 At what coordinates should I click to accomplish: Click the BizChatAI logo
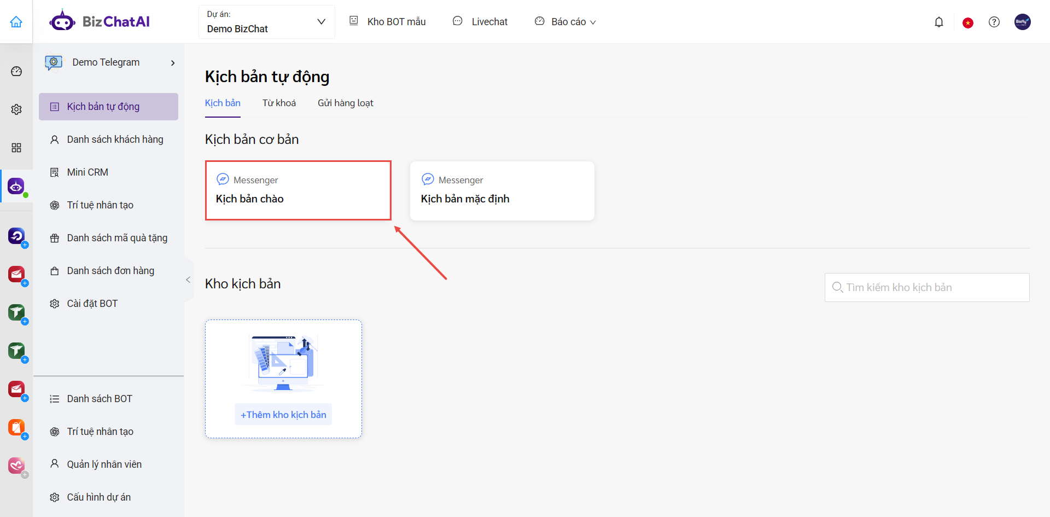(x=100, y=21)
